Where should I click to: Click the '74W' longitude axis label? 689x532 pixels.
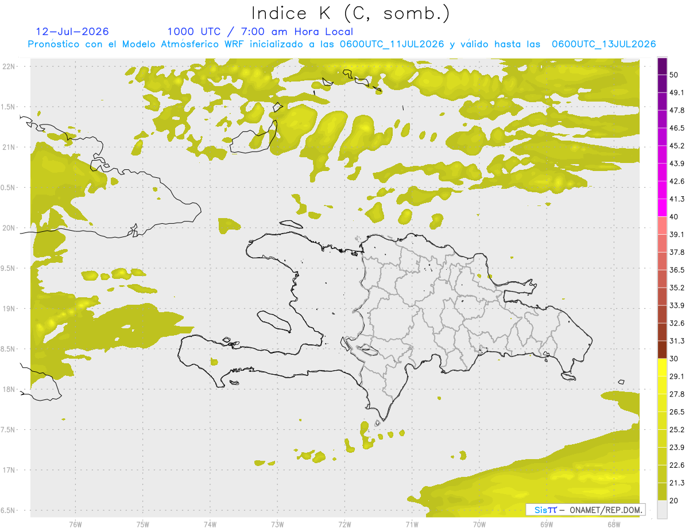[210, 524]
